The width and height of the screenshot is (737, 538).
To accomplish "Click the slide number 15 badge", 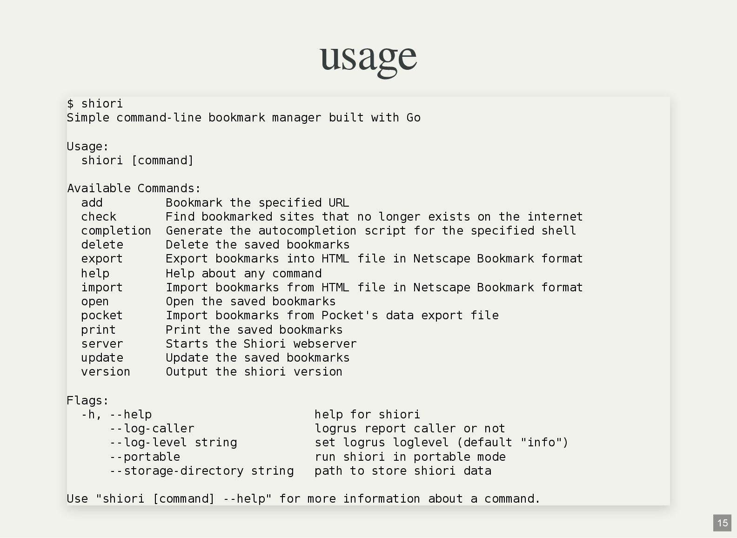I will coord(722,523).
